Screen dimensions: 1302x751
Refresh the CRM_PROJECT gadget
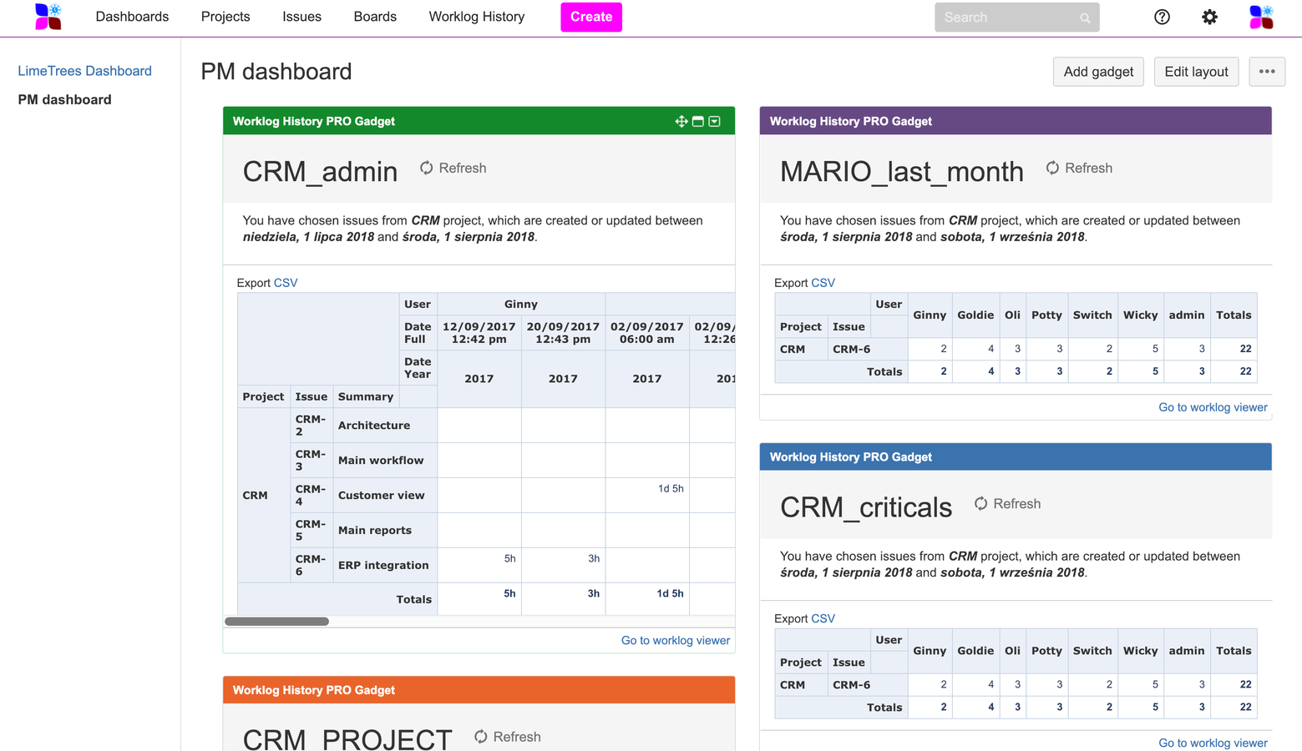[507, 737]
